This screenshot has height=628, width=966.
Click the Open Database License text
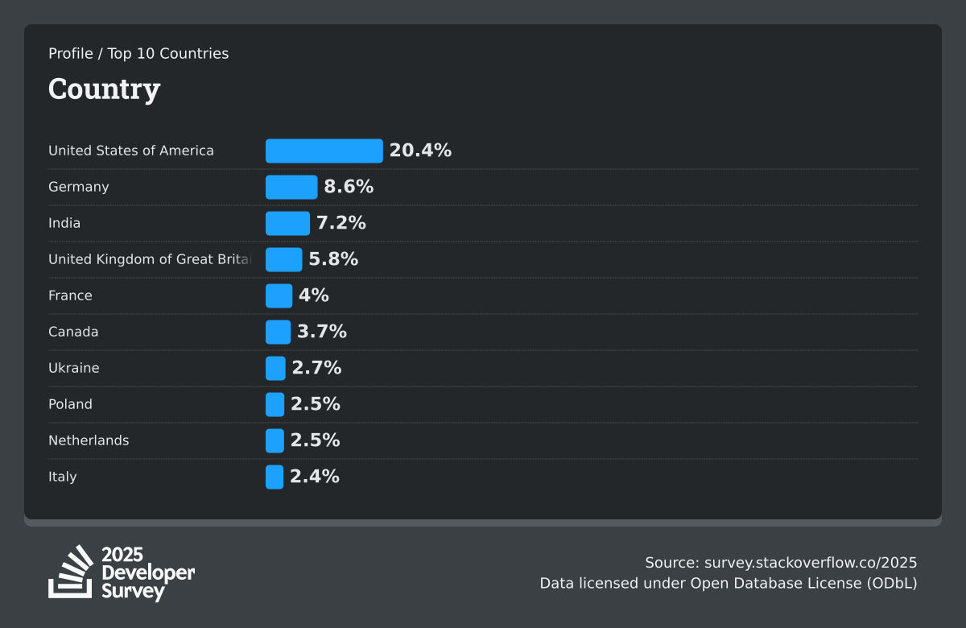click(x=803, y=583)
